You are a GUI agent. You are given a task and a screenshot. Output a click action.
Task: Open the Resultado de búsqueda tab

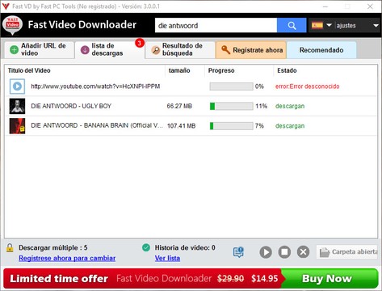tap(180, 49)
